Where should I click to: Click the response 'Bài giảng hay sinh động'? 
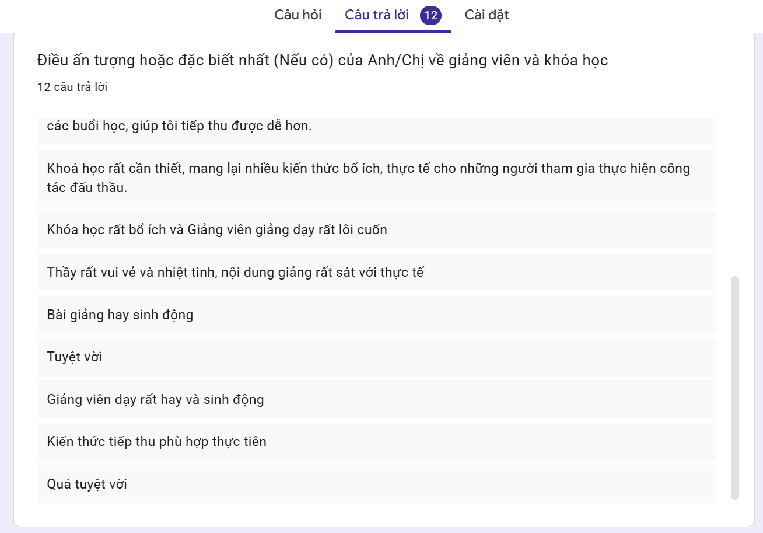click(x=376, y=315)
